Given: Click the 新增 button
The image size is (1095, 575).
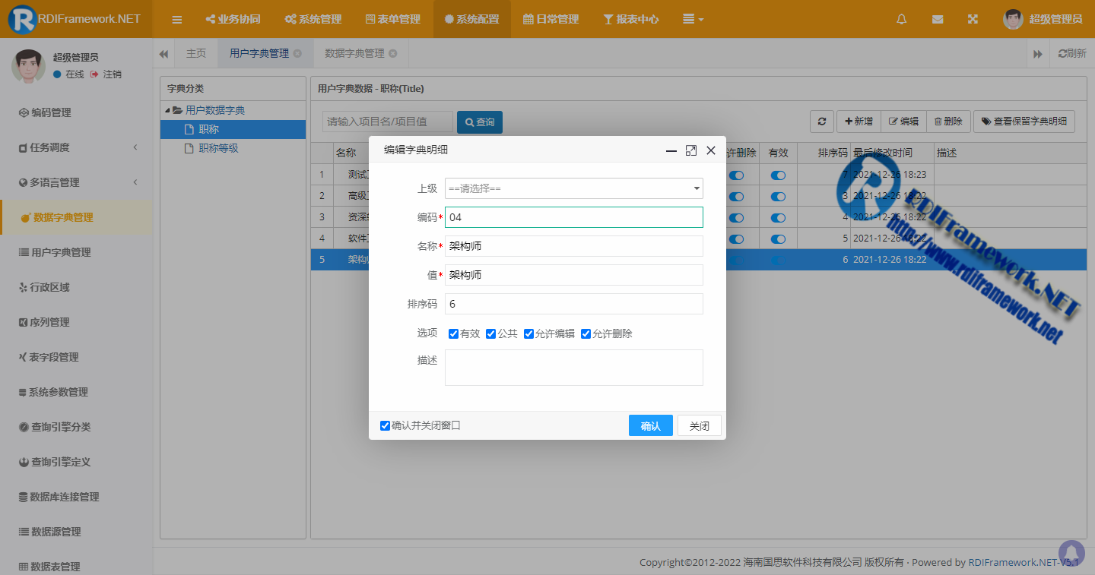Looking at the screenshot, I should pos(859,122).
